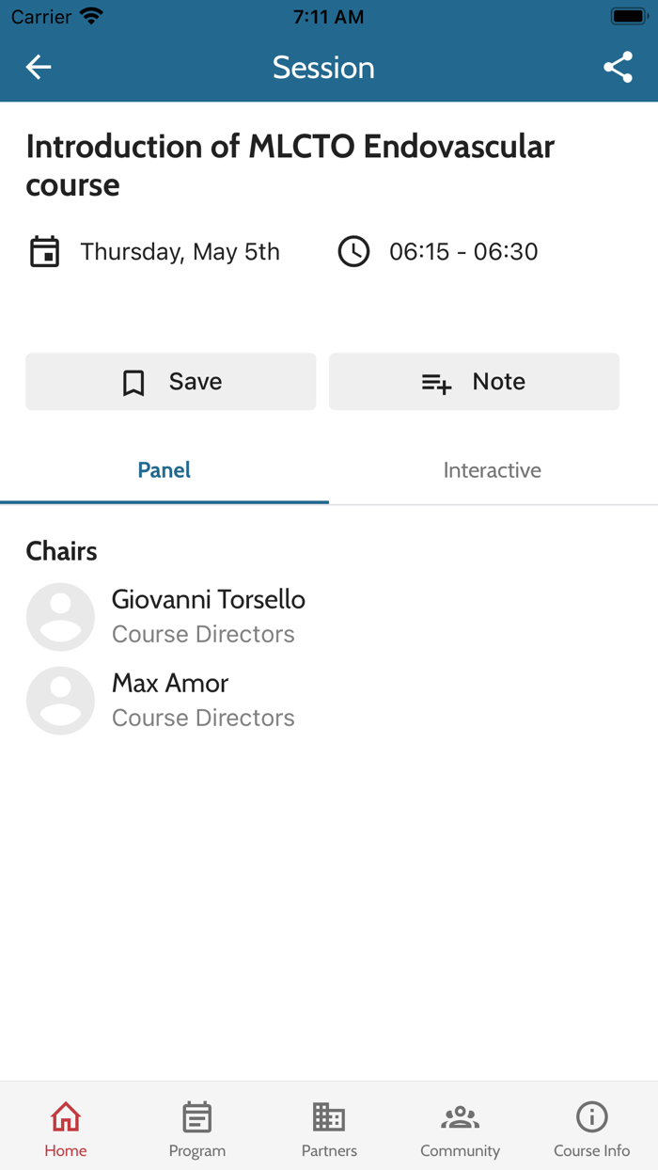658x1170 pixels.
Task: Open the Partners building icon
Action: click(x=329, y=1117)
